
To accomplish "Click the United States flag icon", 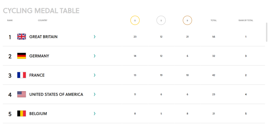I will coord(21,94).
